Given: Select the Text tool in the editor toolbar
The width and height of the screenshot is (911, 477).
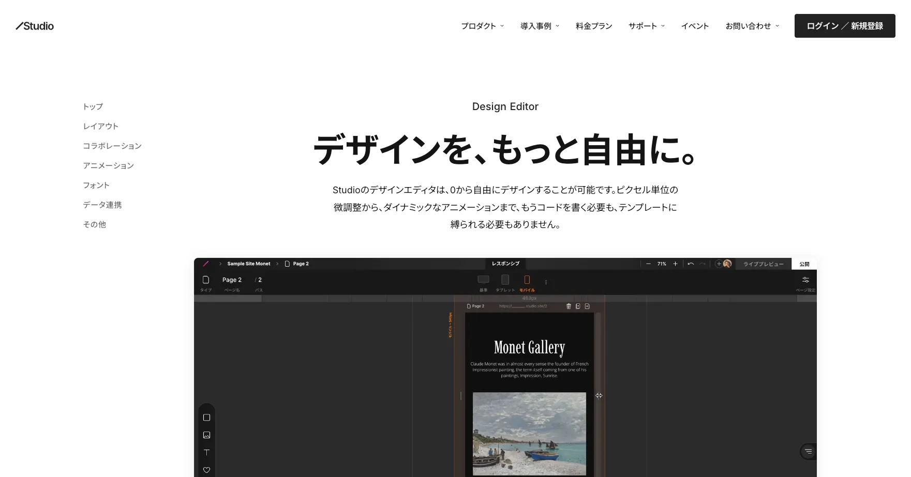Looking at the screenshot, I should pyautogui.click(x=206, y=452).
